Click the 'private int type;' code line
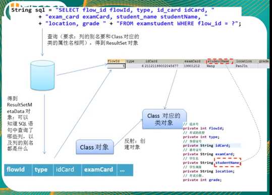 (201, 137)
